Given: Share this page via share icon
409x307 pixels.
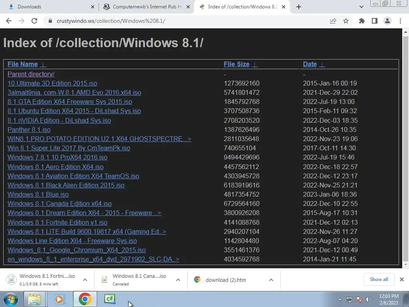Looking at the screenshot, I should 333,21.
